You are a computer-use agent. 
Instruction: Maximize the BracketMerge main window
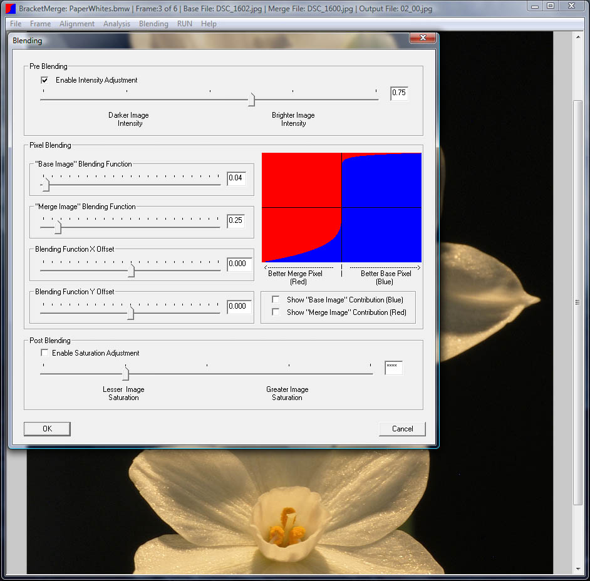pos(550,6)
